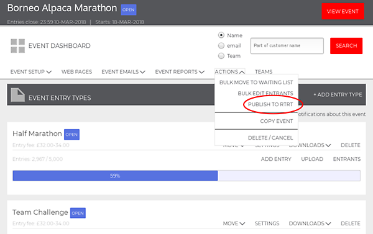Expand the Event Setup dropdown

coord(31,72)
